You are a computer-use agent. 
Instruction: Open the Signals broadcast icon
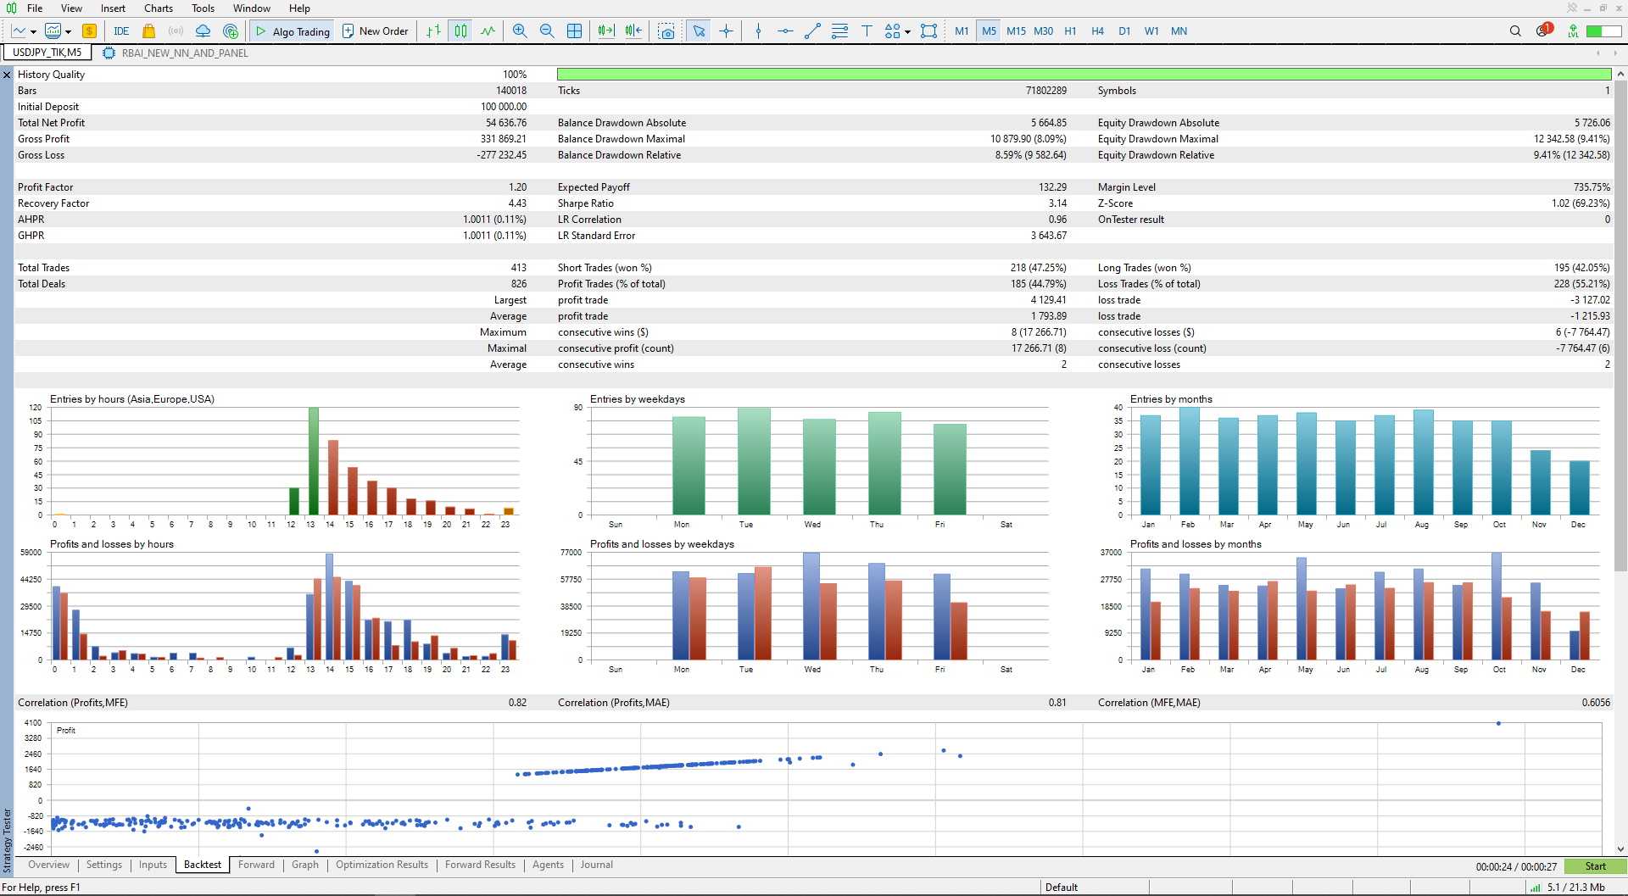pos(176,31)
